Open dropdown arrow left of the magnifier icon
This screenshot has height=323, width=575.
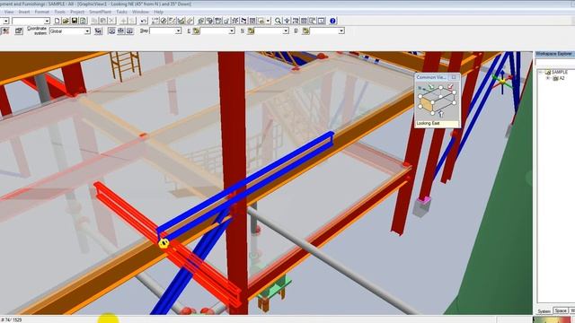(x=269, y=21)
